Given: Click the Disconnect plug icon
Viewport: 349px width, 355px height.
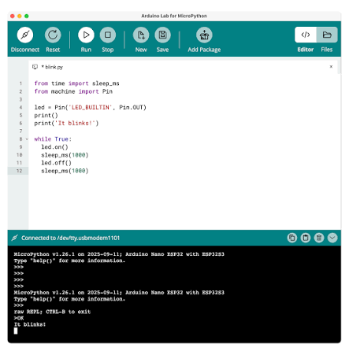Looking at the screenshot, I should 25,35.
